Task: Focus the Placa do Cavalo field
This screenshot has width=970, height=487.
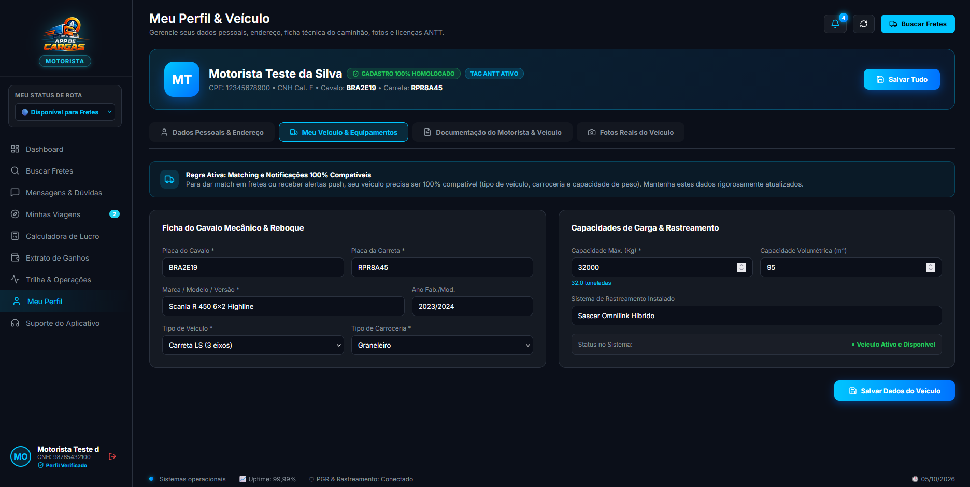Action: pos(253,267)
